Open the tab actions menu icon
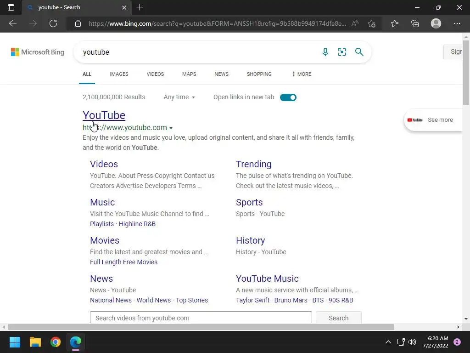 click(11, 7)
